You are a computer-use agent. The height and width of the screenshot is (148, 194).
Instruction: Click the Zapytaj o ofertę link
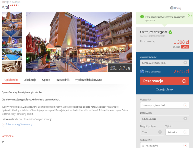tap(165, 89)
